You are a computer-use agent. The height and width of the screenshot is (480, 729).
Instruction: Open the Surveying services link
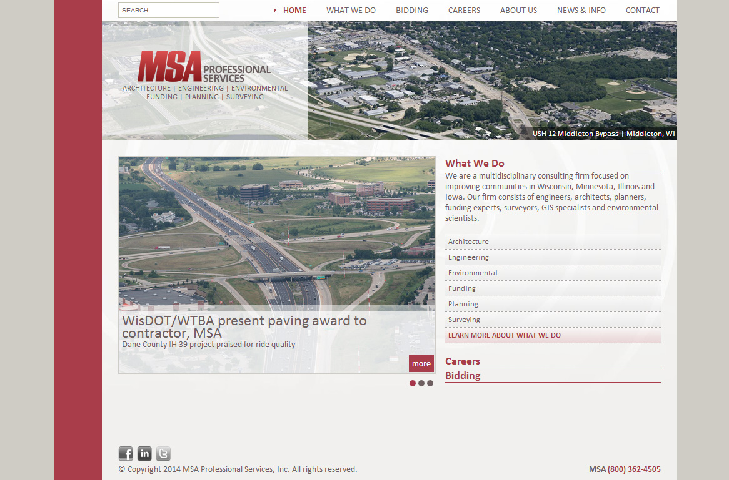(464, 320)
